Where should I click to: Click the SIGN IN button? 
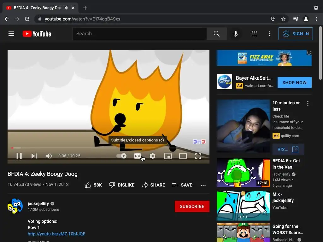click(296, 33)
